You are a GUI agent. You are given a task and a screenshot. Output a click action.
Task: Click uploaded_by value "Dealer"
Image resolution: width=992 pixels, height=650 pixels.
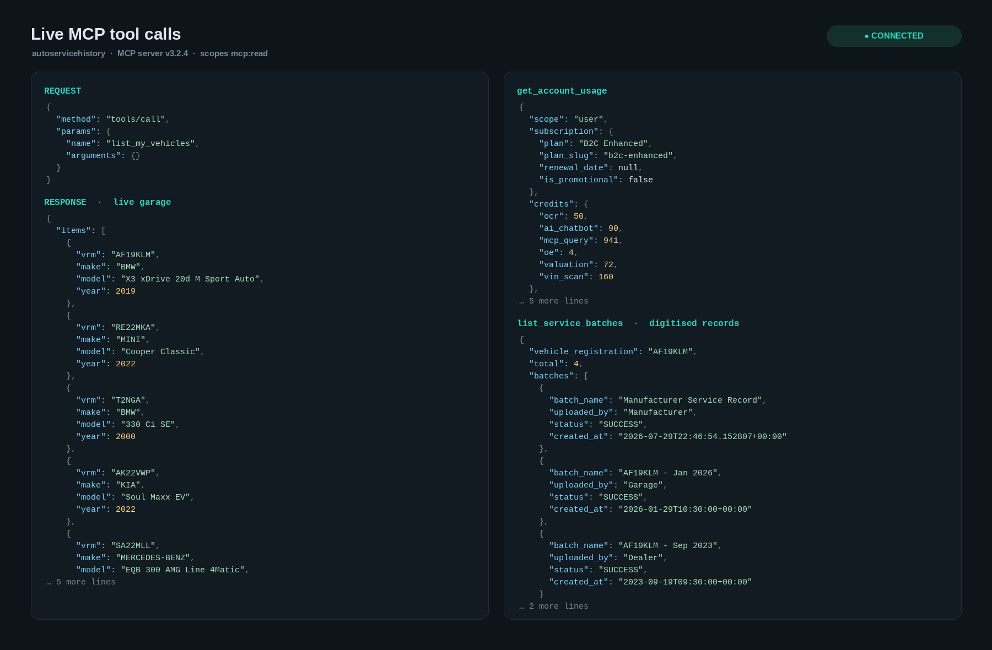point(643,558)
